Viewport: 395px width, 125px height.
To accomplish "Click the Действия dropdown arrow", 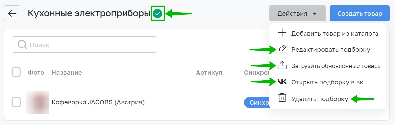I will (314, 14).
